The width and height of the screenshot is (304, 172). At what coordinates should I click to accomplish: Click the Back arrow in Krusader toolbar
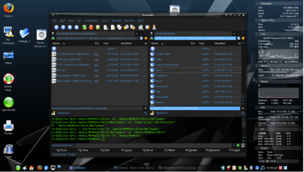coord(56,27)
